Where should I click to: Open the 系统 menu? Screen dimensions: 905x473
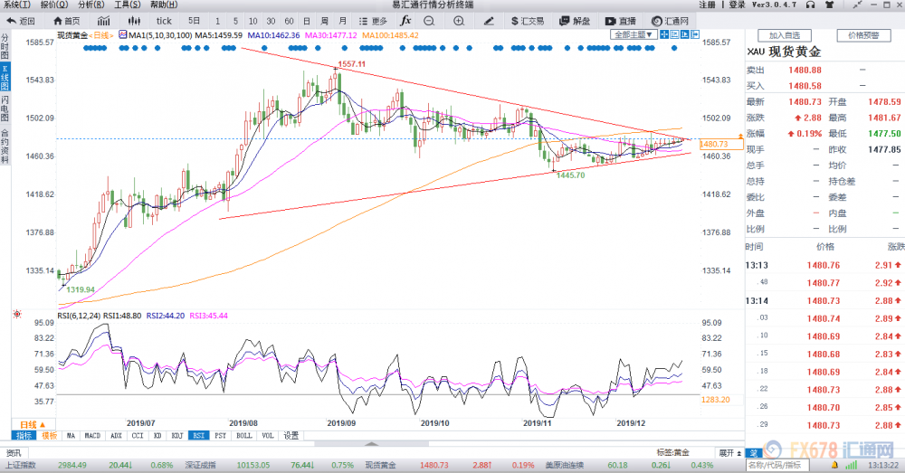[16, 5]
